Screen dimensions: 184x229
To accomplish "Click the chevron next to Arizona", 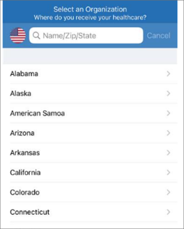I will pyautogui.click(x=168, y=133).
